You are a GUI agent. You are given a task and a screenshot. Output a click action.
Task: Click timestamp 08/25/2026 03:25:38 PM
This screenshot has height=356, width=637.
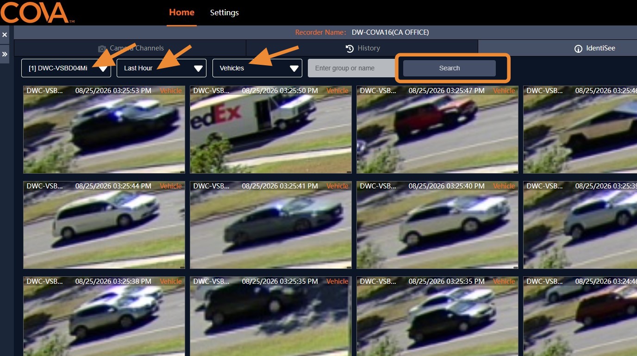click(113, 281)
